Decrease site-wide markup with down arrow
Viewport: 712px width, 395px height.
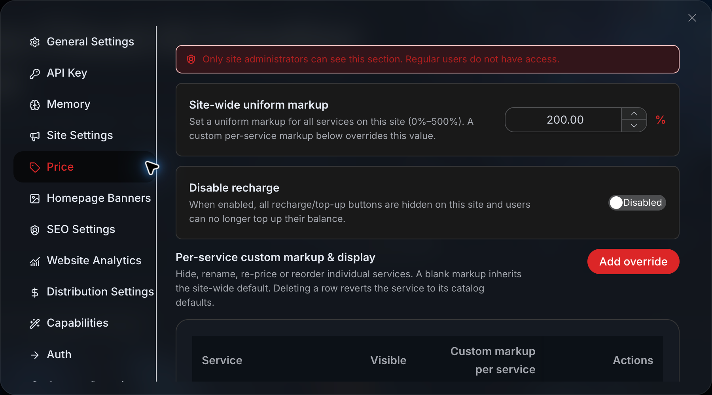[634, 126]
